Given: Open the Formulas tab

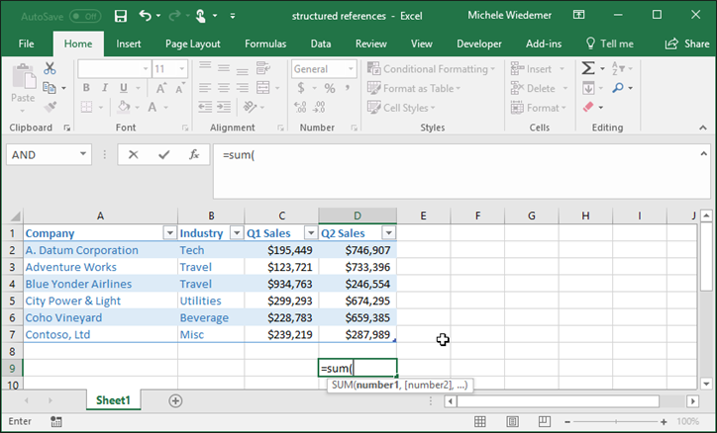Looking at the screenshot, I should pyautogui.click(x=265, y=43).
